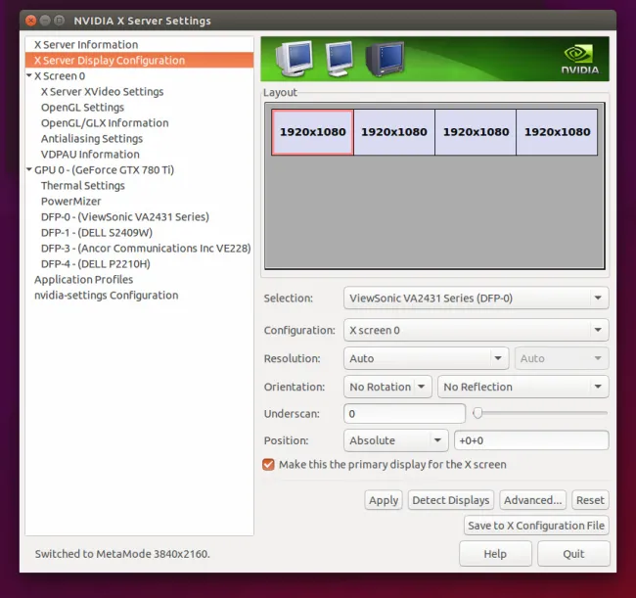The image size is (636, 598).
Task: Open the No Rotation orientation dropdown
Action: pyautogui.click(x=387, y=387)
